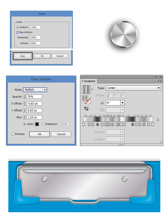The width and height of the screenshot is (167, 220).
Task: Click the Reverse Gradient icon
Action: tap(86, 108)
